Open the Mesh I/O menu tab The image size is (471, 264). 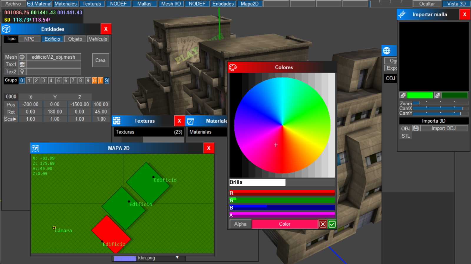(171, 4)
